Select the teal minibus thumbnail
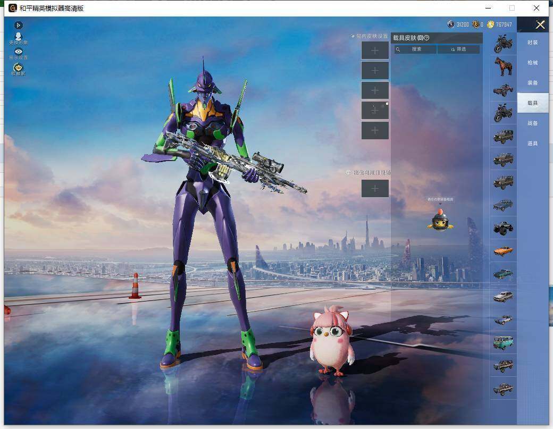This screenshot has height=429, width=553. 503,343
